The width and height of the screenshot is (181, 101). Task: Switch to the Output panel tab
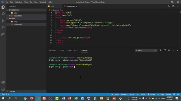click(x=62, y=50)
